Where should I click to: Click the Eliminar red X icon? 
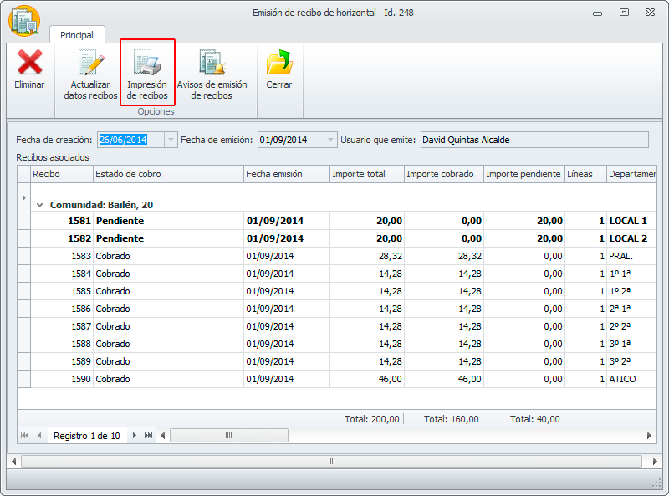point(29,64)
